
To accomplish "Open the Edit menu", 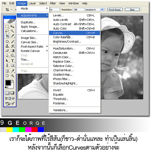I will pyautogui.click(x=12, y=3).
